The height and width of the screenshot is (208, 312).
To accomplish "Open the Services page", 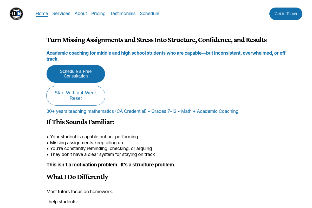I will 61,14.
